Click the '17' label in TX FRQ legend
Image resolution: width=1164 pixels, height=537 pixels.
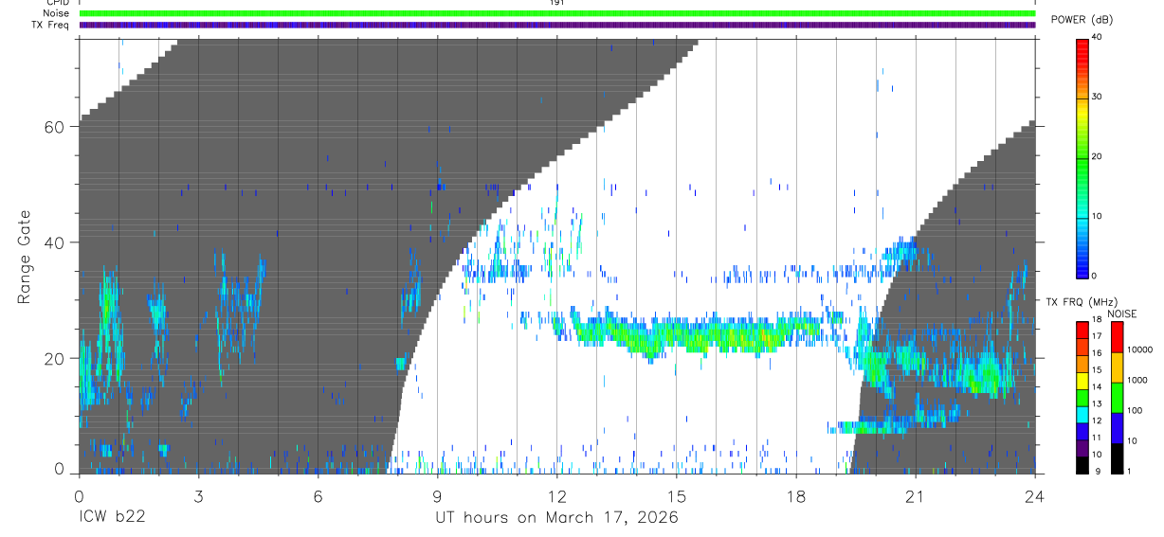coord(1097,336)
